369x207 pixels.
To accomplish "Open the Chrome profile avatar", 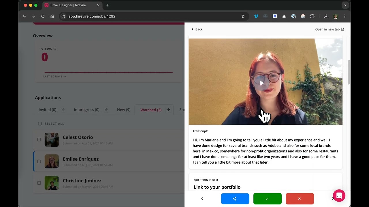I will pos(336,16).
